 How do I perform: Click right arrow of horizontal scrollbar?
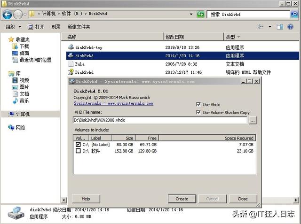click(x=296, y=200)
